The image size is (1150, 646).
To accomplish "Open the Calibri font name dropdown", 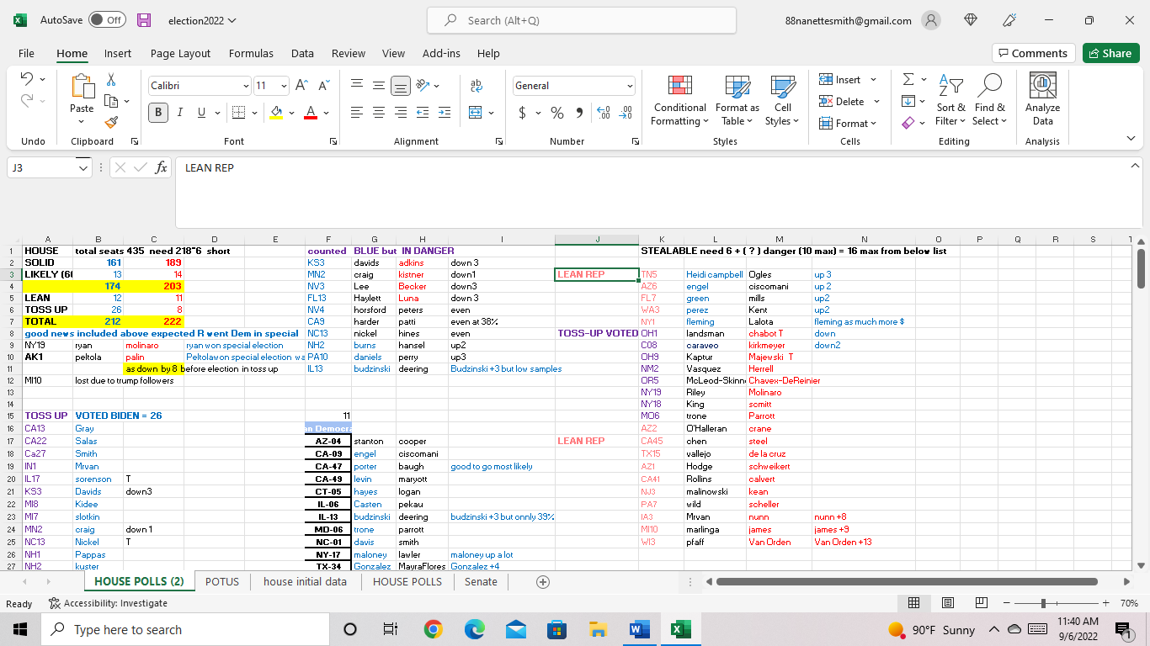I will pyautogui.click(x=246, y=86).
